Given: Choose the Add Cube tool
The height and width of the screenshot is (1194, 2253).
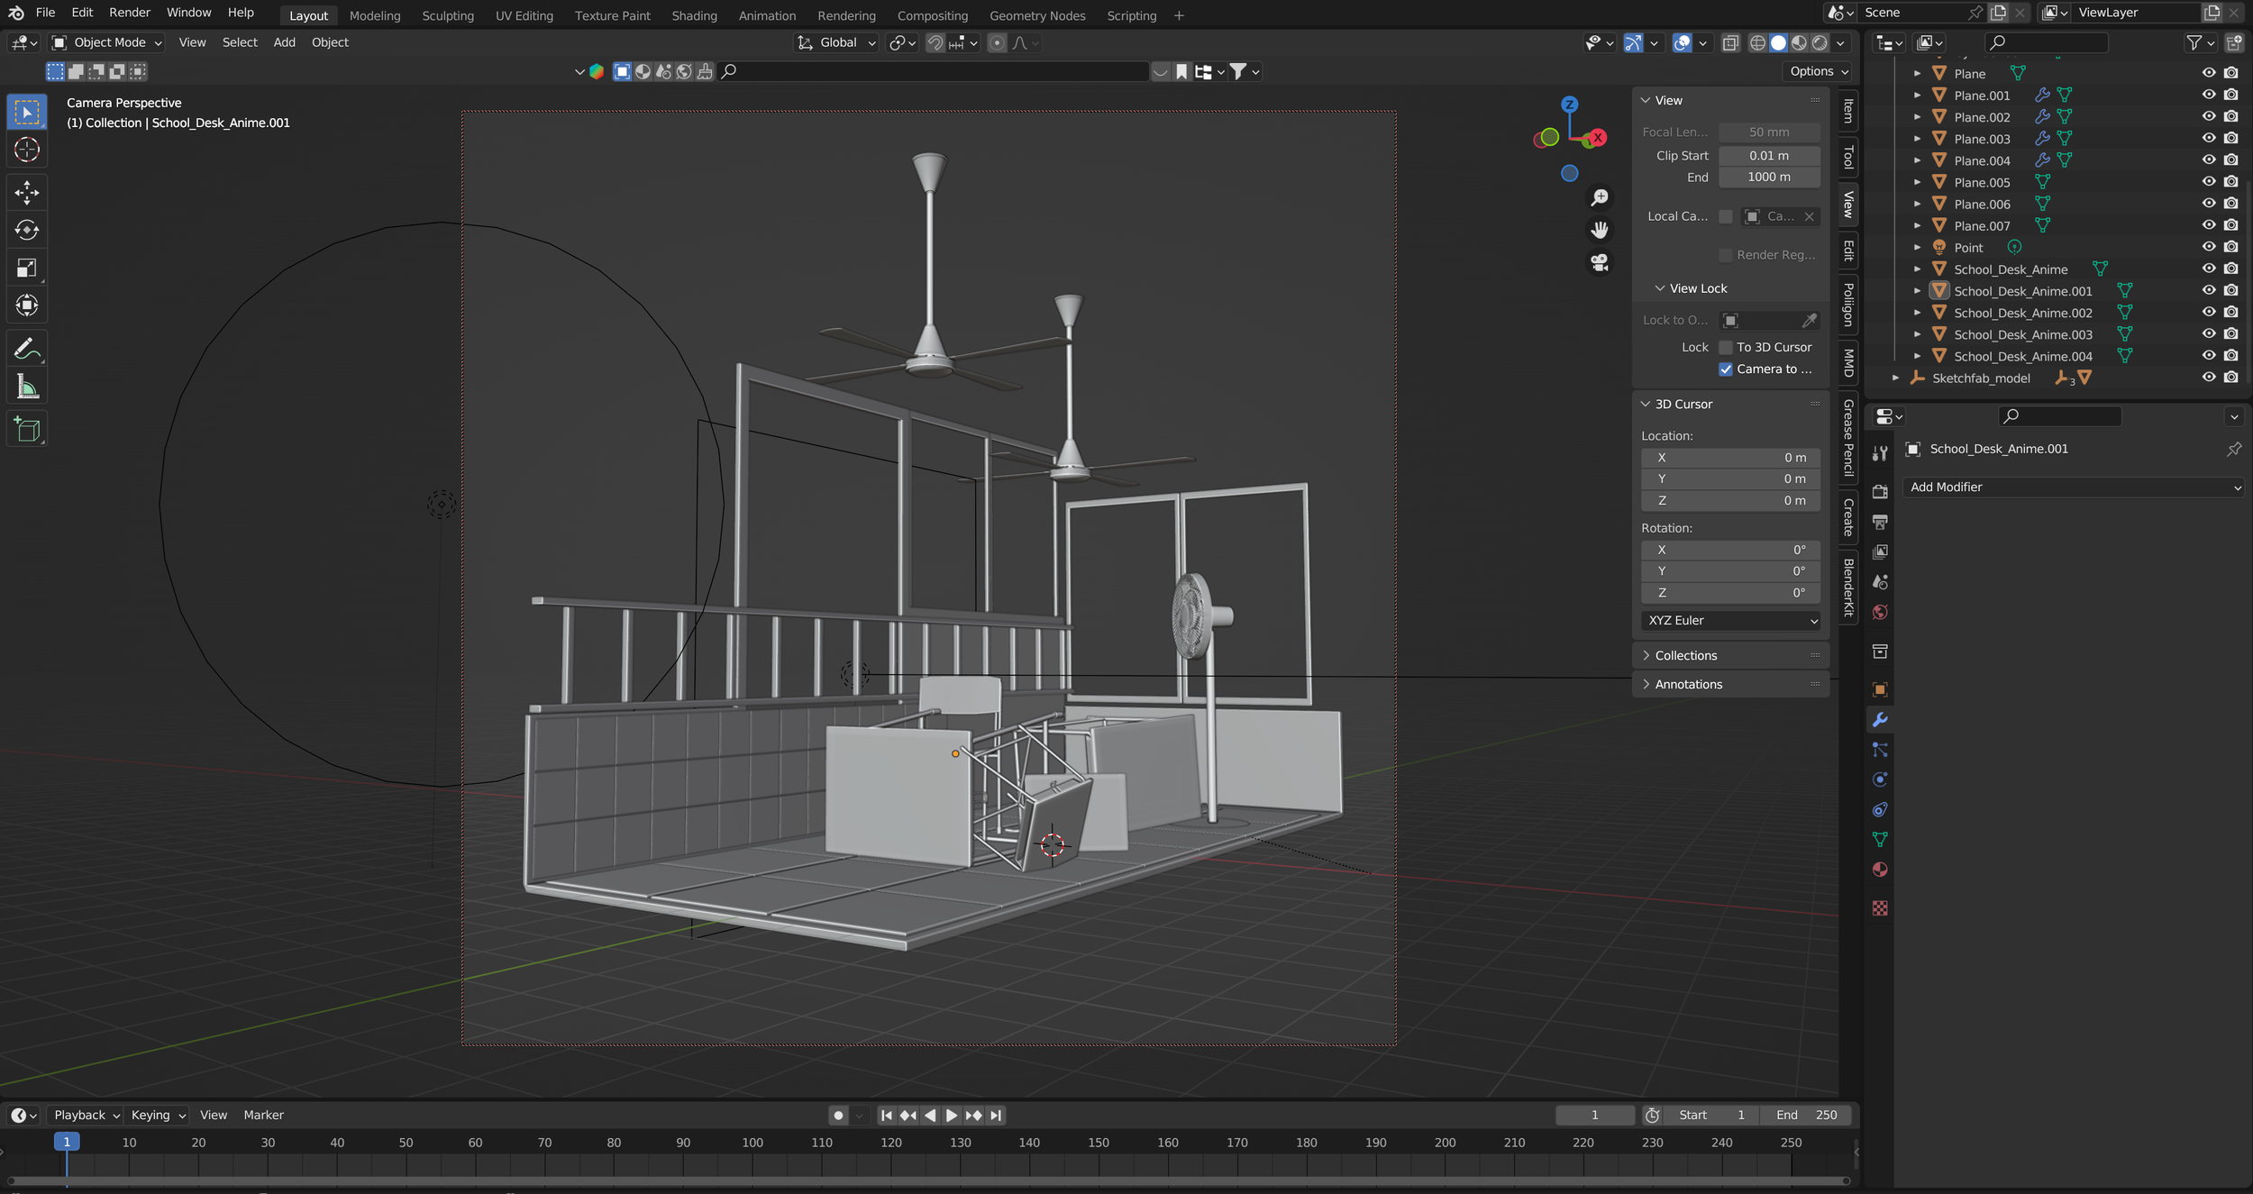Looking at the screenshot, I should pyautogui.click(x=27, y=429).
